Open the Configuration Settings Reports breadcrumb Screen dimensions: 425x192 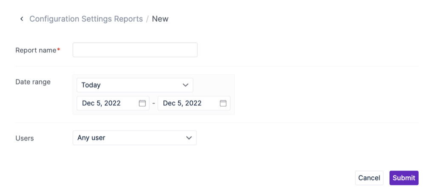pyautogui.click(x=86, y=19)
